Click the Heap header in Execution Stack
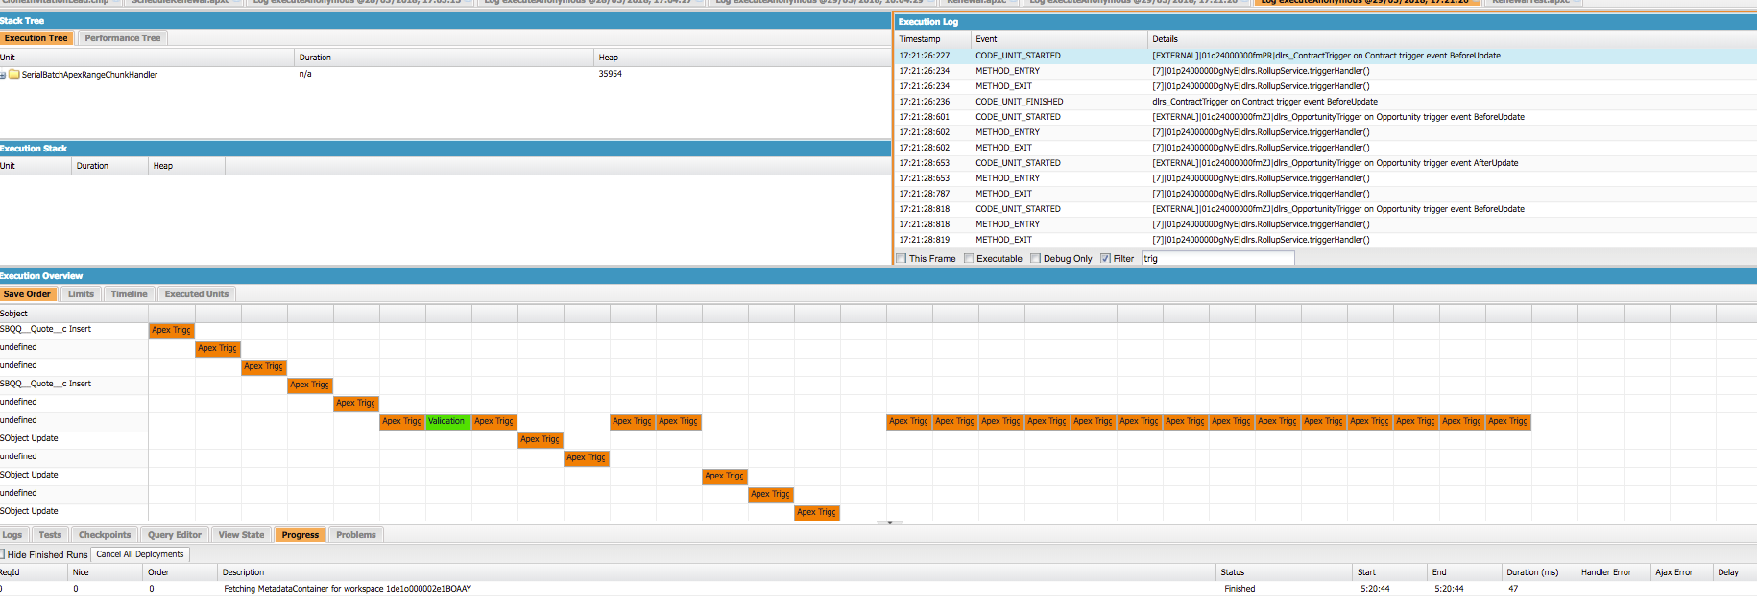This screenshot has width=1757, height=606. click(187, 166)
